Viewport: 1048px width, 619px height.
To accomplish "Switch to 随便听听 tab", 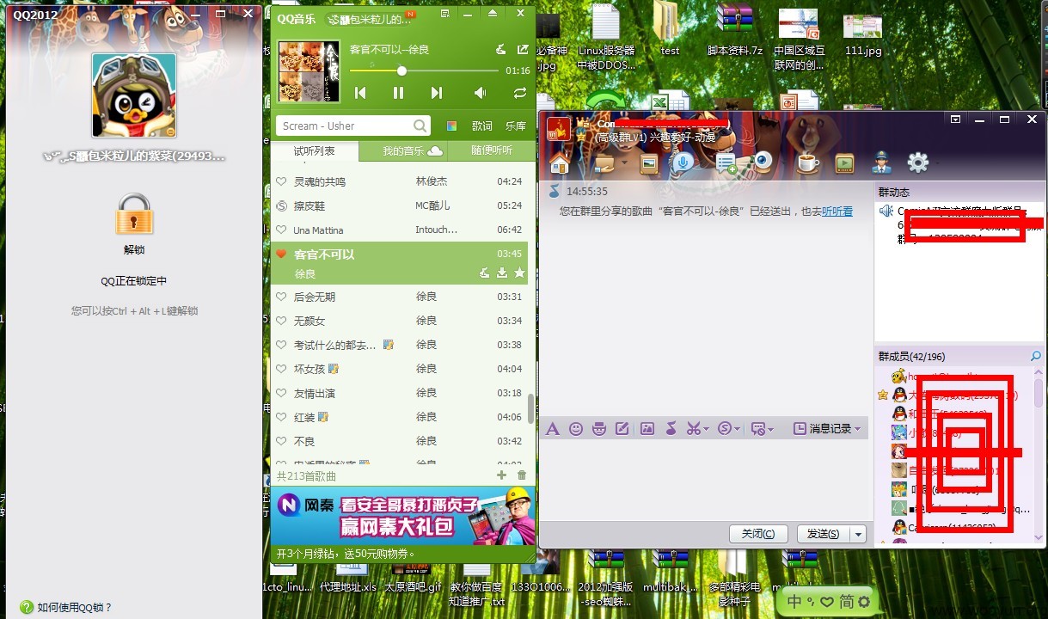I will point(492,150).
